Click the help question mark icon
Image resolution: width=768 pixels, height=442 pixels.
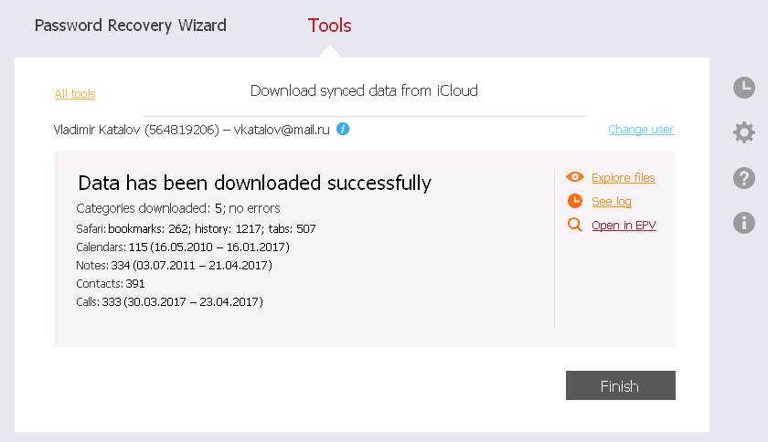744,178
